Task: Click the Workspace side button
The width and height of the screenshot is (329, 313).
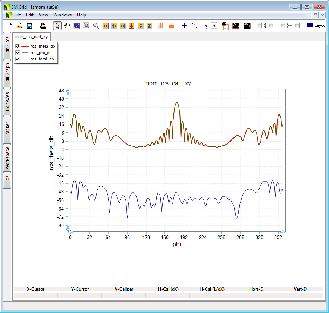Action: 7,158
